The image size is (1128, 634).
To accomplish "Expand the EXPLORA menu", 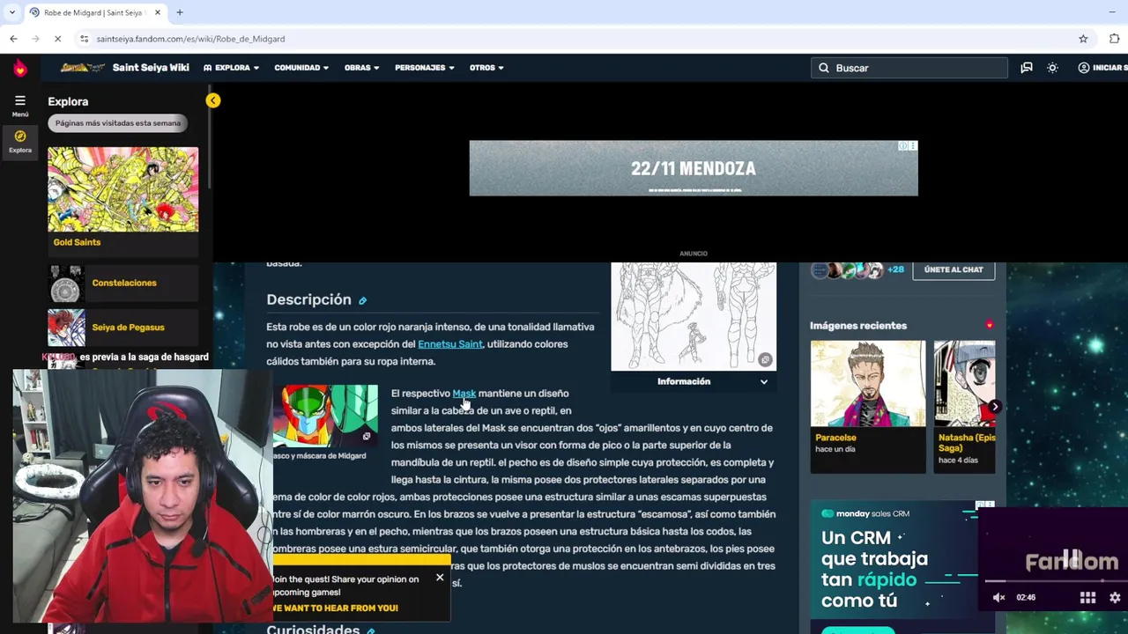I will [x=231, y=68].
